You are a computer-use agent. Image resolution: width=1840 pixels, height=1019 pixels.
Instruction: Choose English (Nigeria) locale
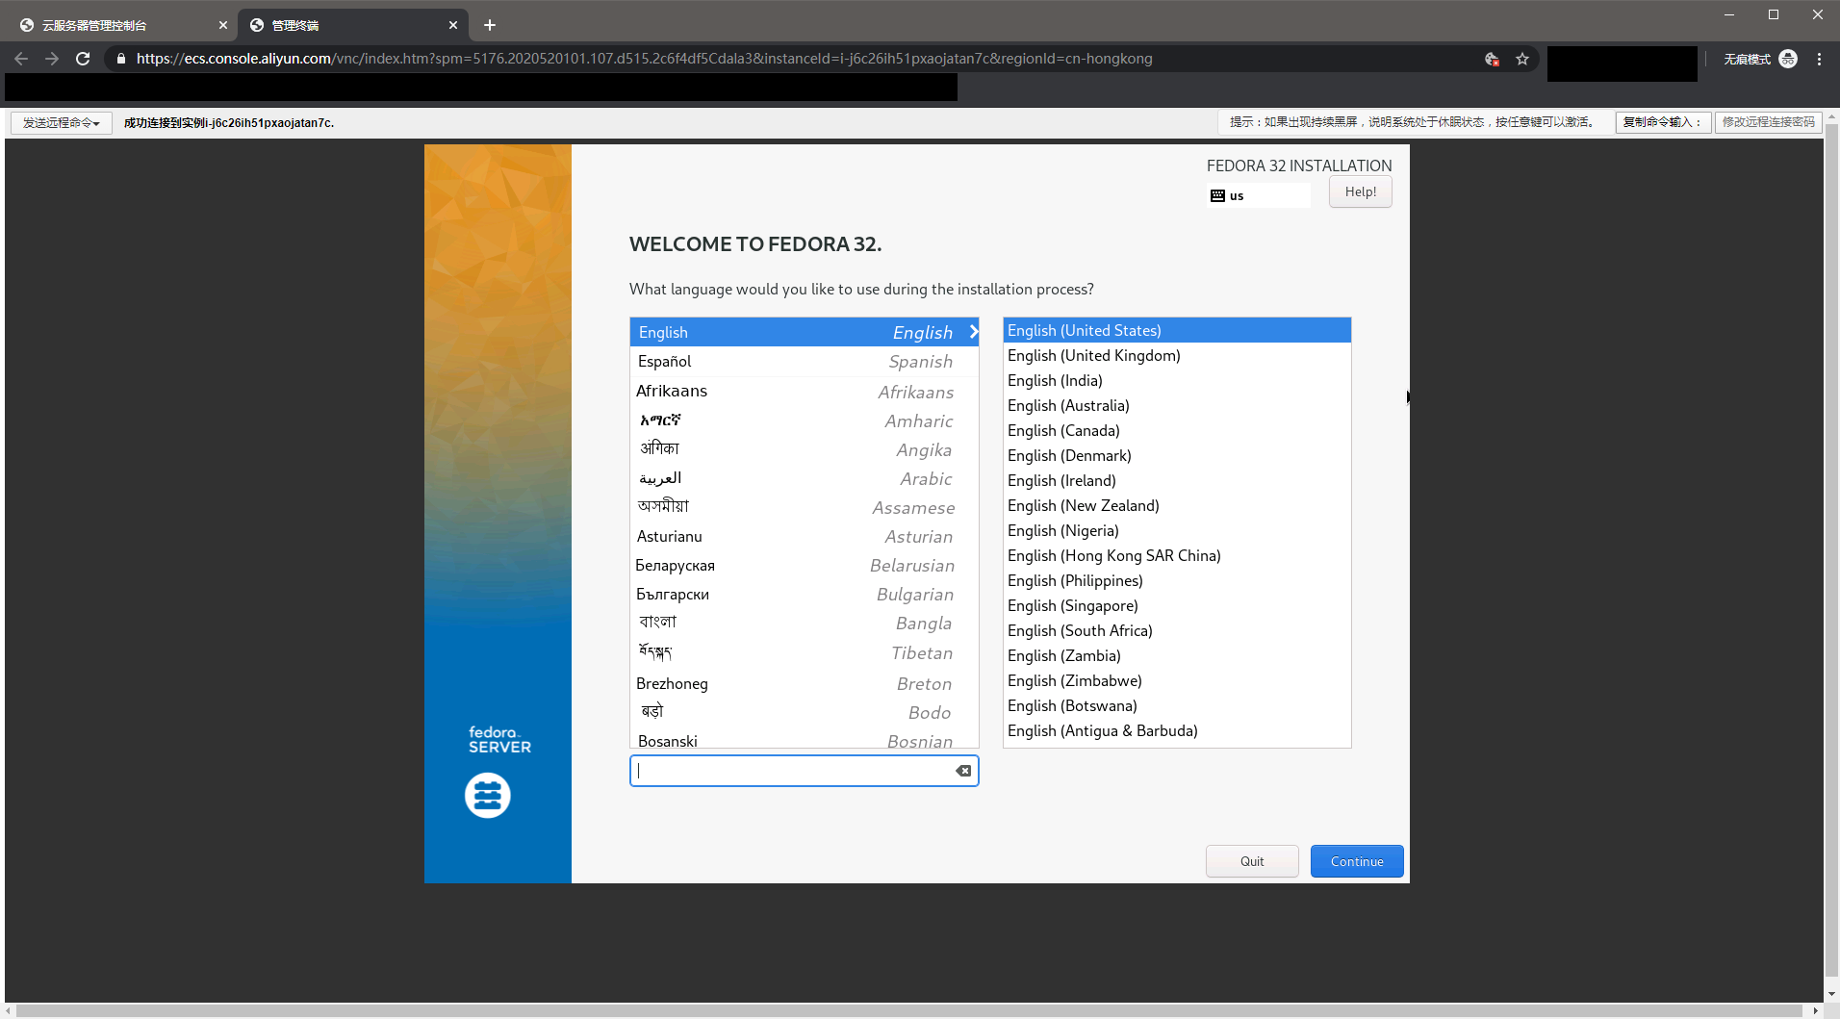tap(1177, 530)
